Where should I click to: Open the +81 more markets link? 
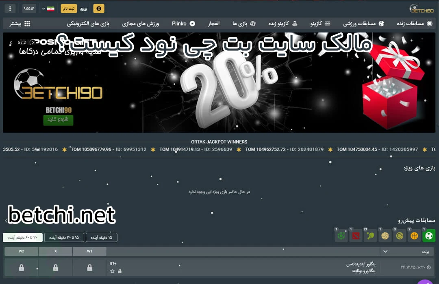113,263
